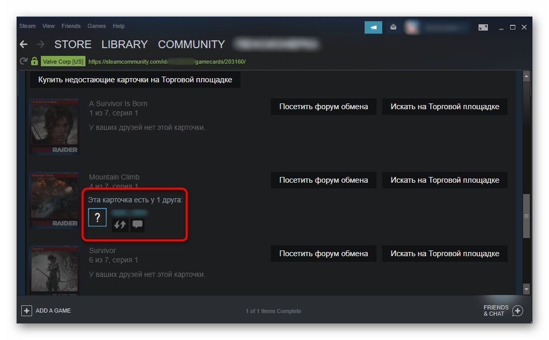
Task: Open the View menu
Action: click(48, 26)
